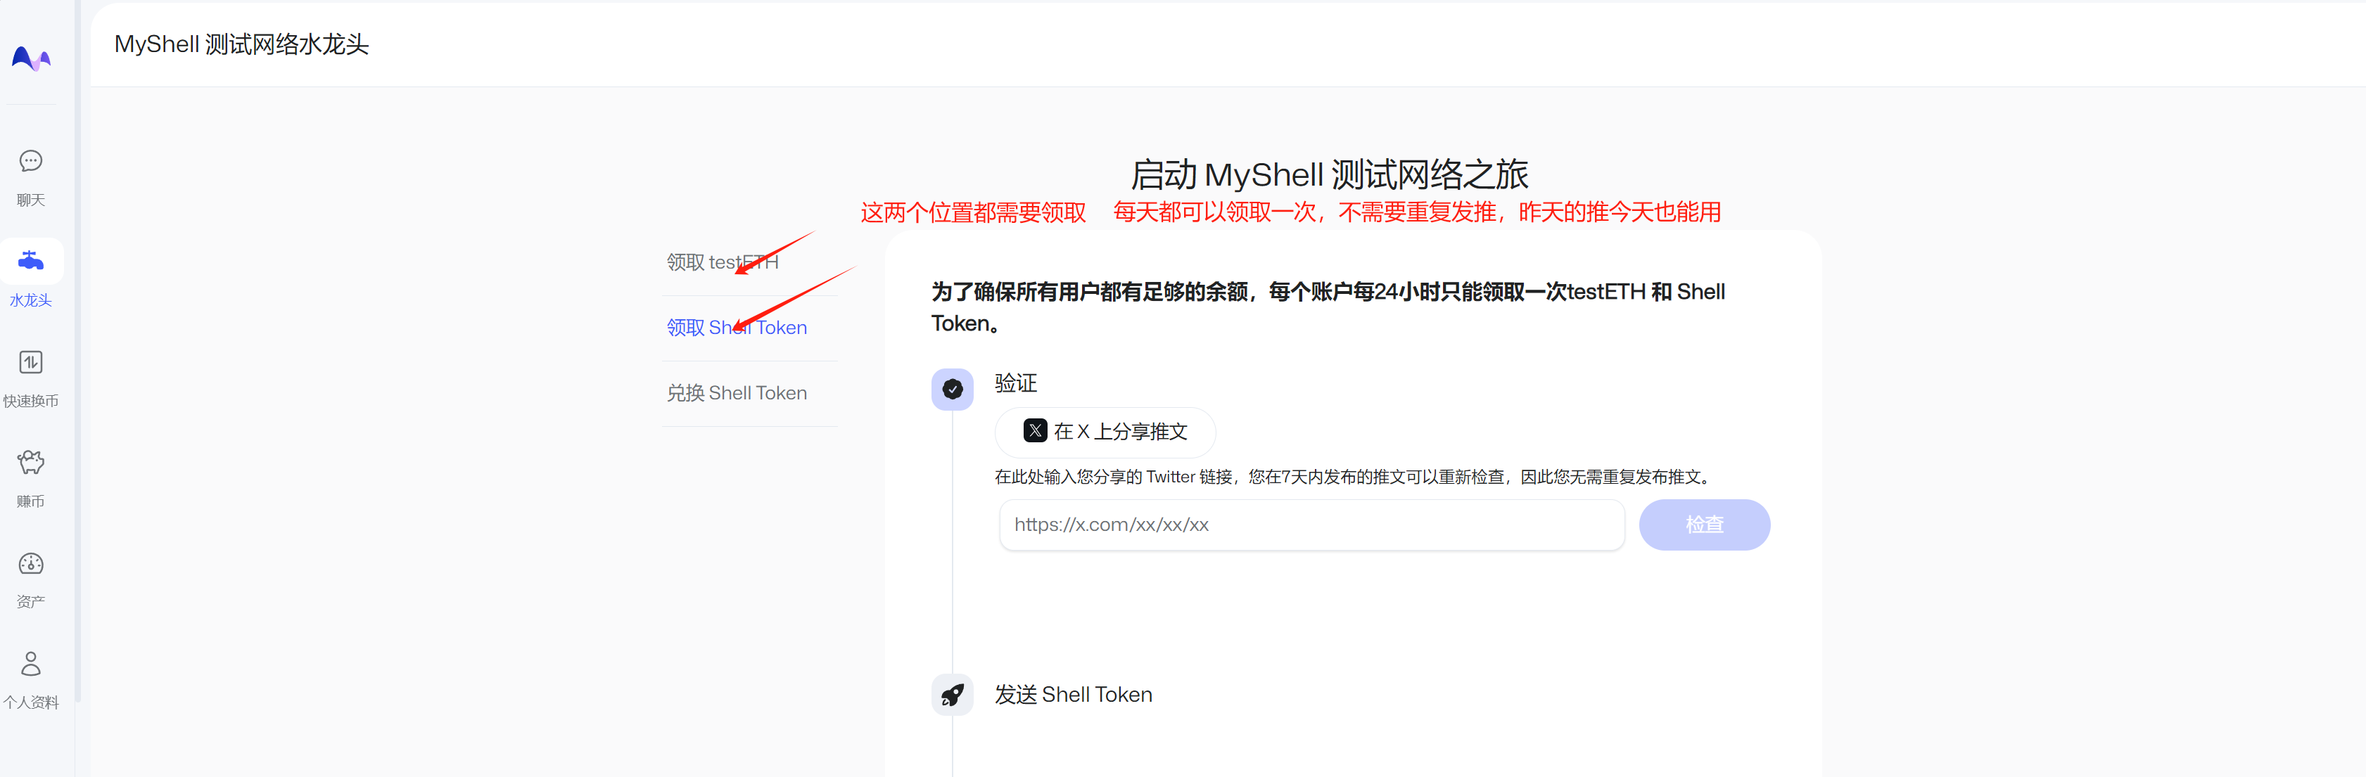Screen dimensions: 2366x777
Task: Click the 赚币 sidebar label
Action: coord(31,501)
